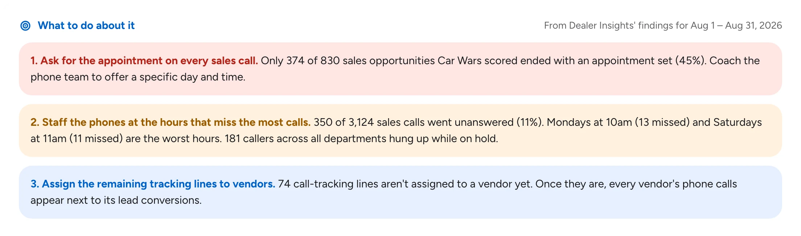Click the "at 11am (11 missed)" text
The height and width of the screenshot is (236, 801).
[77, 138]
